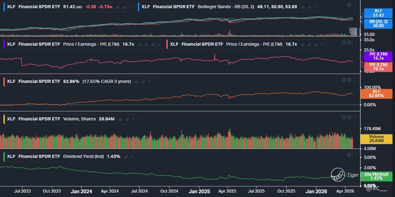
Task: Click the yellow color bar of Volume legend
Action: tap(4, 119)
